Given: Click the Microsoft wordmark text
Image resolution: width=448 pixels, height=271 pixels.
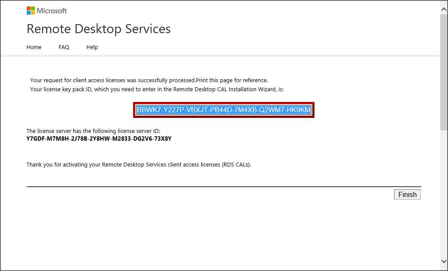Looking at the screenshot, I should pos(52,11).
